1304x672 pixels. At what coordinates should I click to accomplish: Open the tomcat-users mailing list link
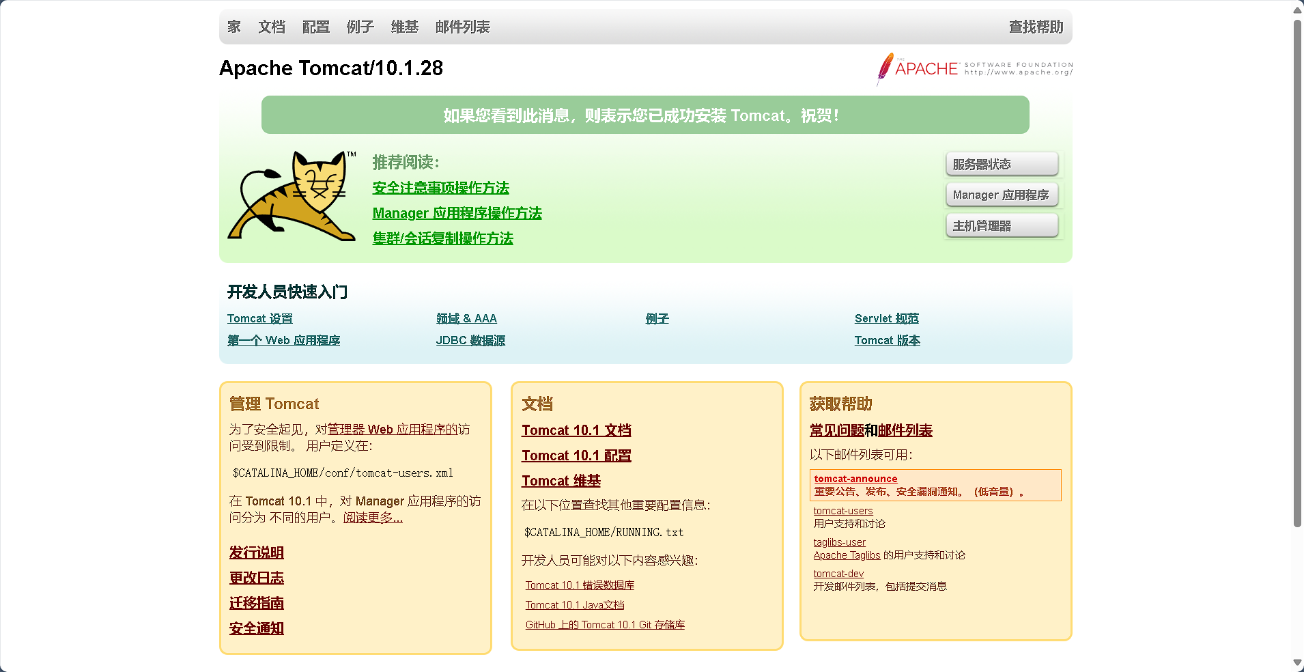[842, 511]
